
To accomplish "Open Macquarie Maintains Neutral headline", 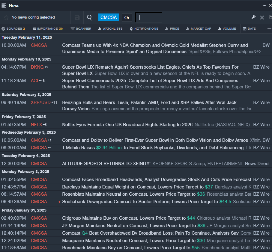I will click(133, 241).
